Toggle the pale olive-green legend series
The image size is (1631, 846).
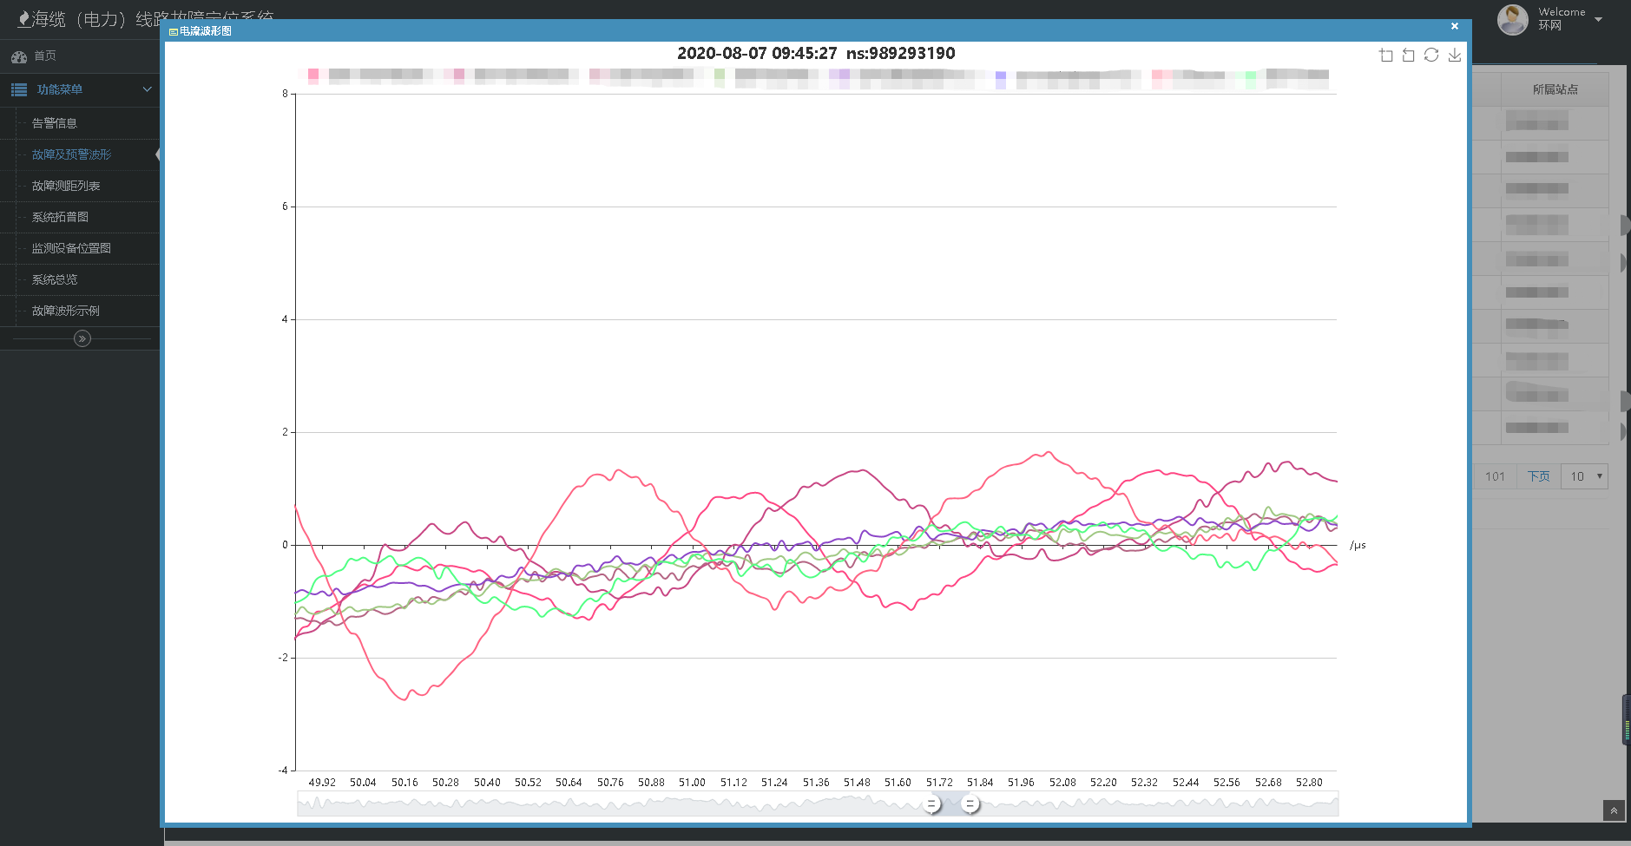720,75
